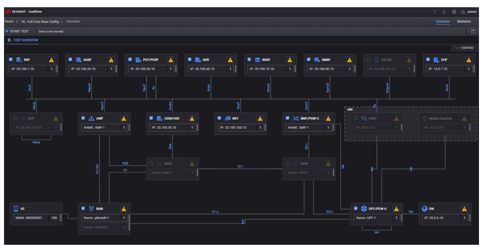
Task: Open the Home breadcrumb link
Action: pos(8,21)
